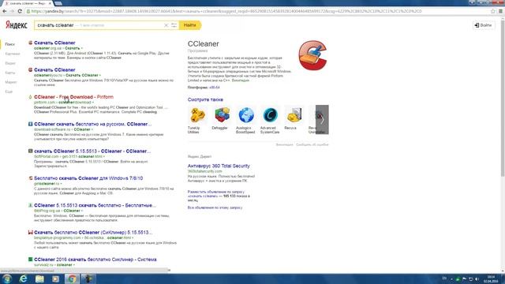Viewport: 505px width, 284px height.
Task: Reload the page with the refresh icon
Action: (20, 11)
